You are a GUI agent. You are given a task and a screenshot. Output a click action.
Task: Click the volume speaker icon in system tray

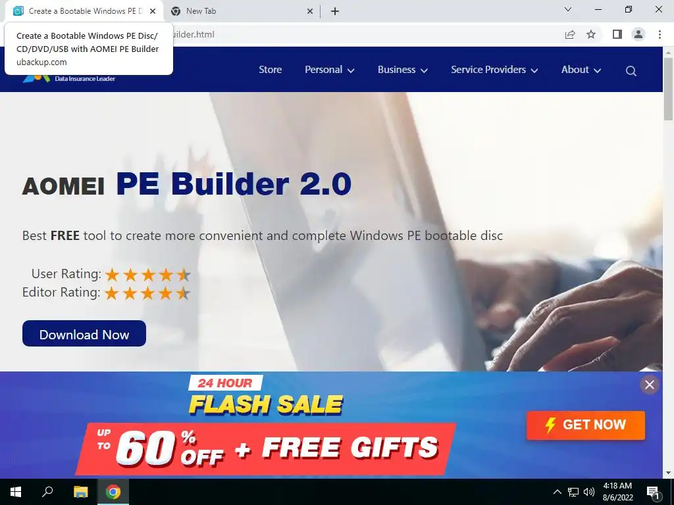[589, 492]
